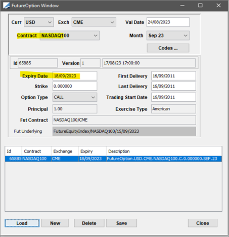Click the Delete button

(x=89, y=223)
